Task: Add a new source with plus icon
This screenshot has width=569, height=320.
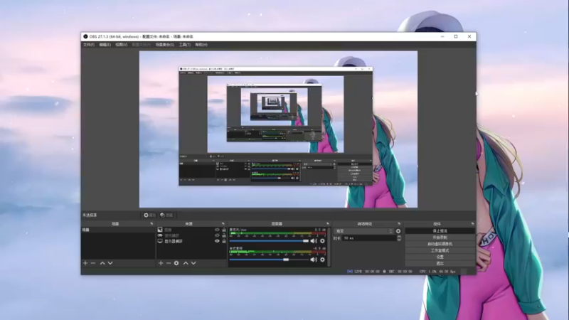Action: click(x=161, y=263)
